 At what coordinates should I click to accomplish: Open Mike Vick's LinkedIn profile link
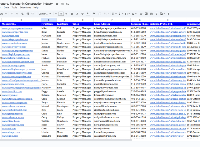coord(168,28)
